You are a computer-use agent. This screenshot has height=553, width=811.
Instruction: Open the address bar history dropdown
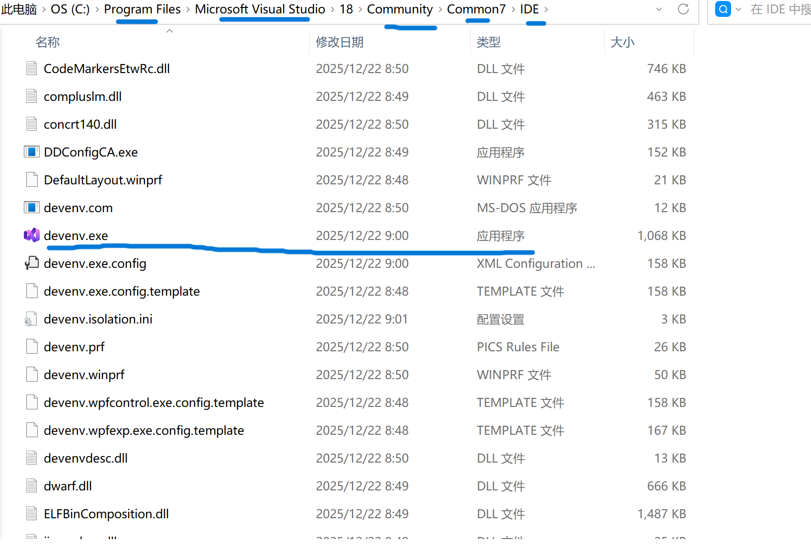coord(659,9)
